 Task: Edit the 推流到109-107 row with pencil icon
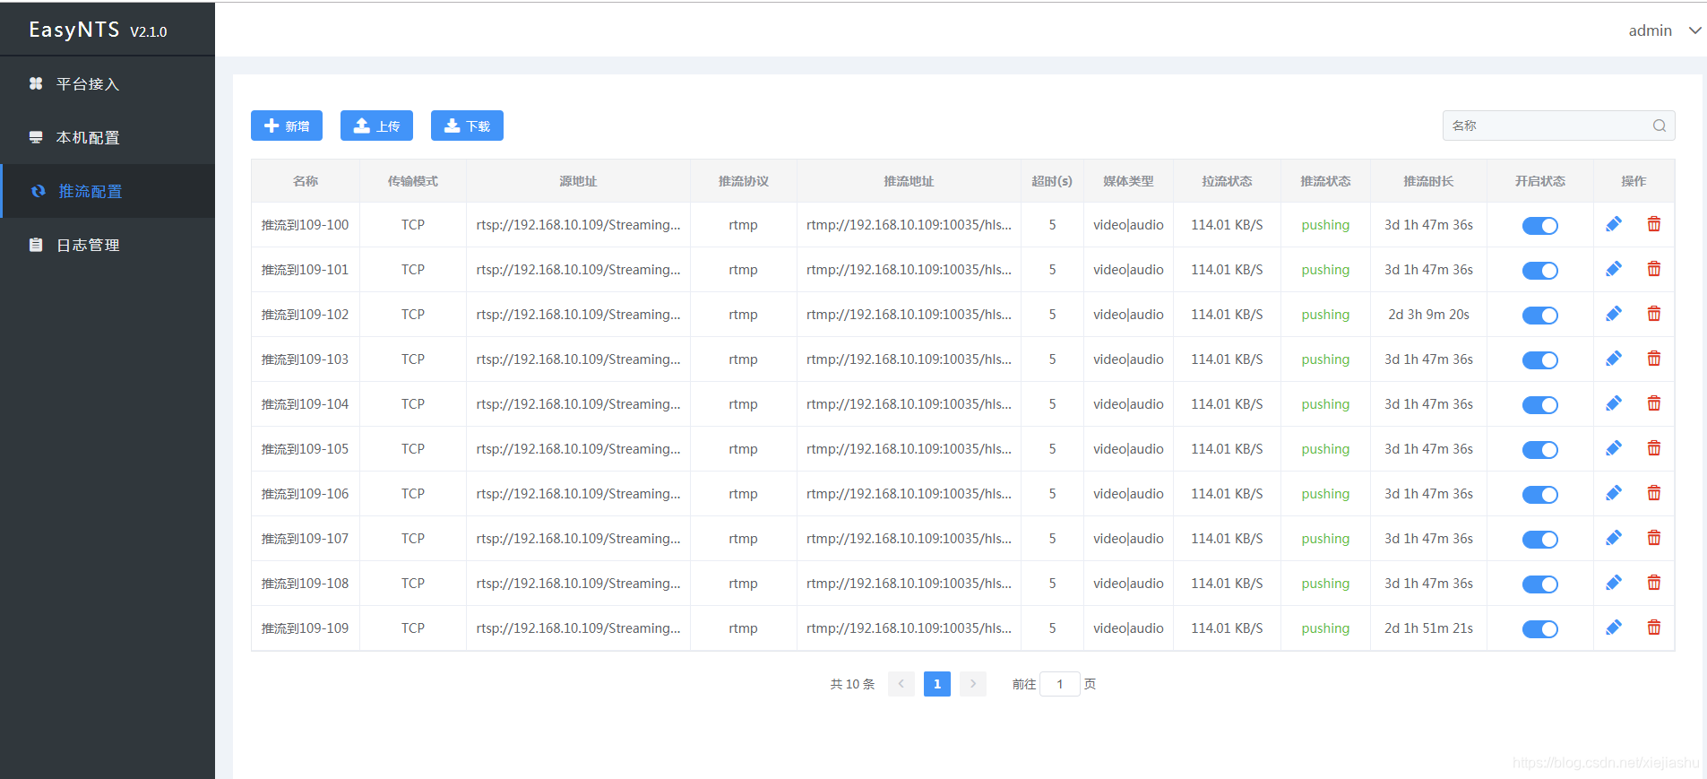click(x=1614, y=538)
